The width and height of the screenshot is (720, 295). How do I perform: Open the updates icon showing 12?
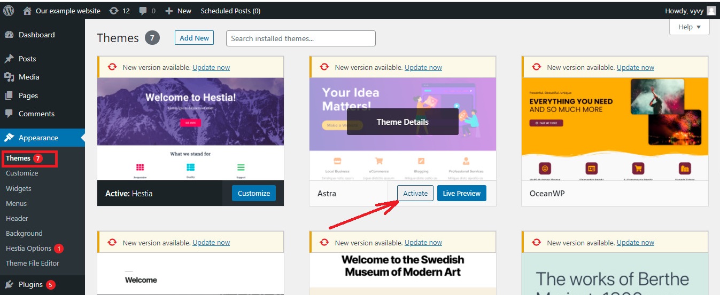point(113,11)
